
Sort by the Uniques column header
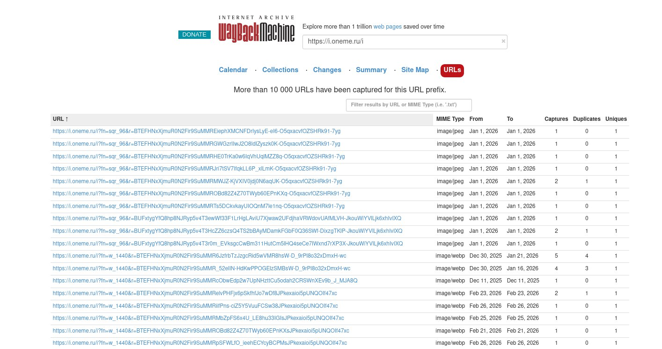click(x=616, y=119)
